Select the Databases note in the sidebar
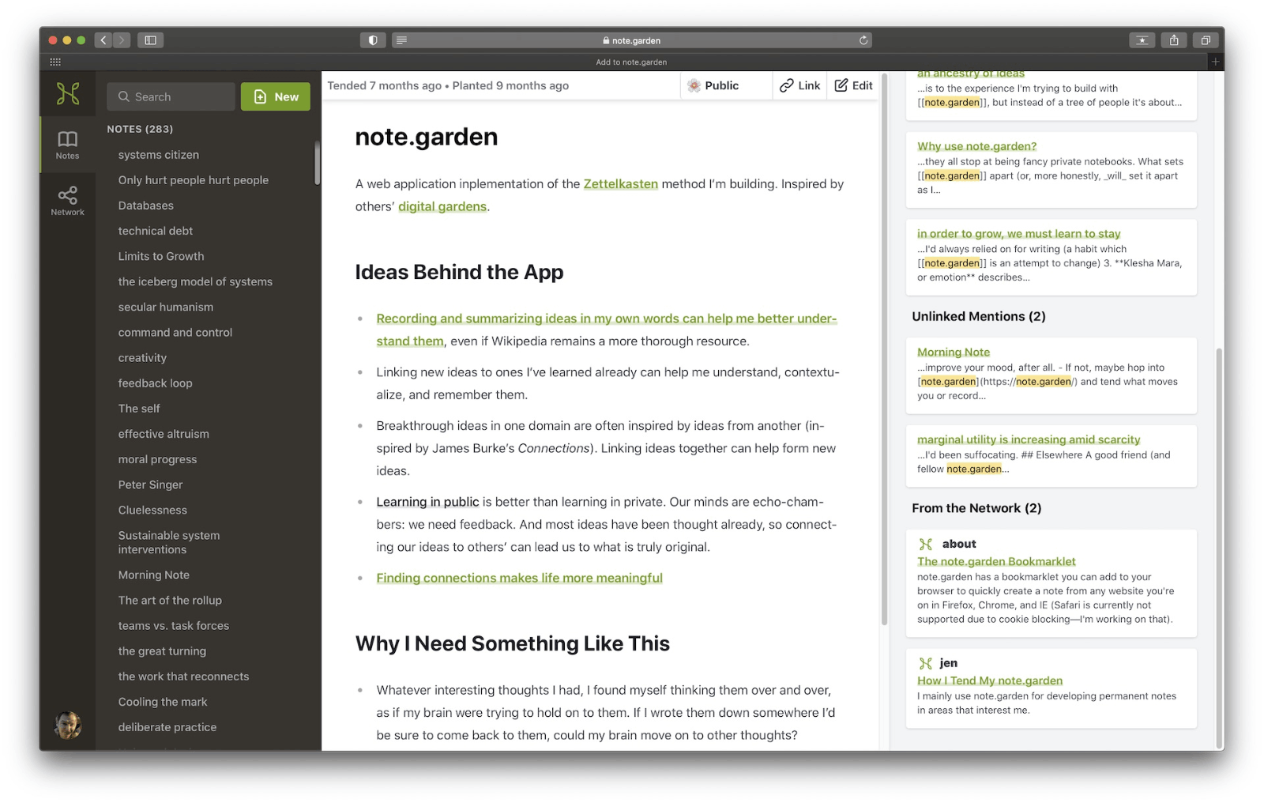 [145, 205]
